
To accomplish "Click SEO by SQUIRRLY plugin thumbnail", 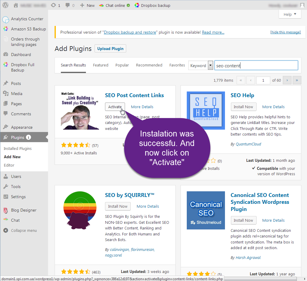I will click(80, 210).
